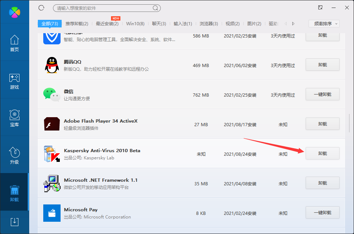This screenshot has height=234, width=354.
Task: Open the 游戏 games section
Action: coord(14,81)
